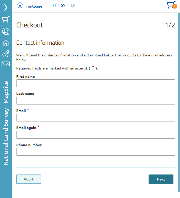Click the globe download icon in sidebar
The width and height of the screenshot is (180, 198).
click(x=6, y=31)
